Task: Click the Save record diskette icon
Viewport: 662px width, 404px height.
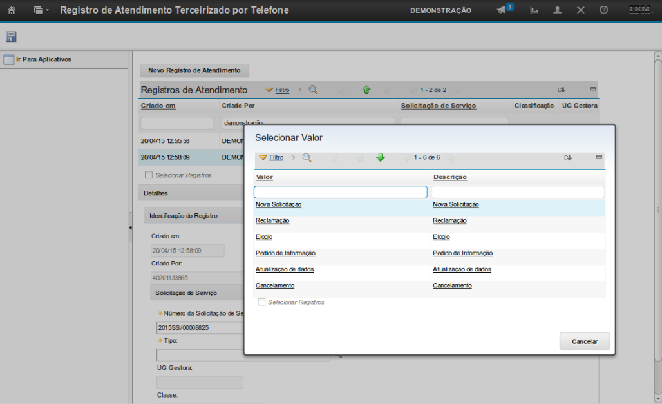Action: (11, 37)
